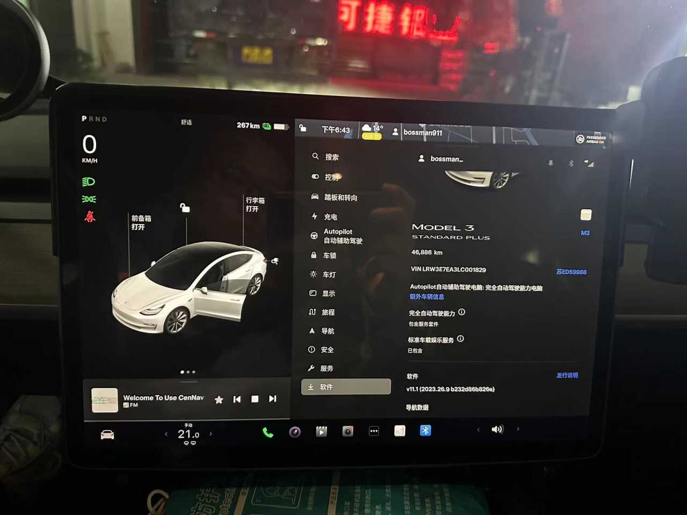This screenshot has height=515, width=687.
Task: Tap the notification bell icon in the settings header
Action: click(550, 163)
